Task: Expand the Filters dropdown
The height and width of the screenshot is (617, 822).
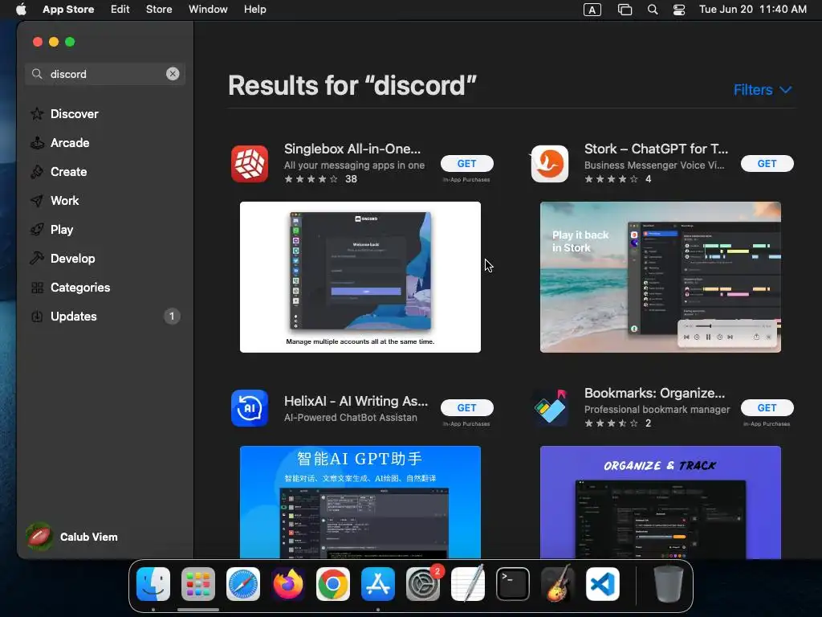Action: coord(763,90)
